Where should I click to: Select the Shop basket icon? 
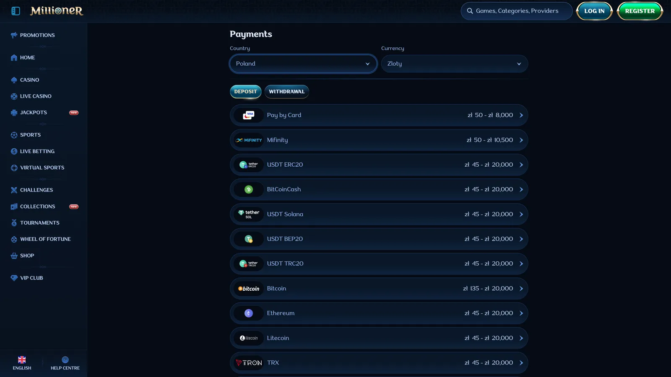click(14, 256)
